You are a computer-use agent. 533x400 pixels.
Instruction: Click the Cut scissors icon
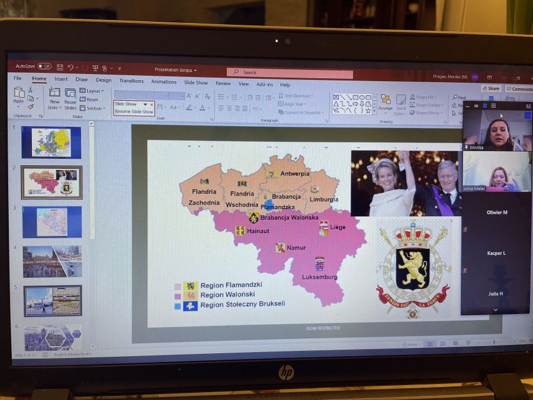click(x=31, y=90)
